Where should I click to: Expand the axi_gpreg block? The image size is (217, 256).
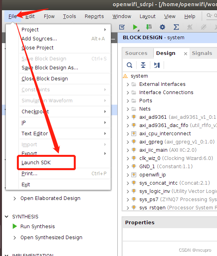(x=128, y=142)
